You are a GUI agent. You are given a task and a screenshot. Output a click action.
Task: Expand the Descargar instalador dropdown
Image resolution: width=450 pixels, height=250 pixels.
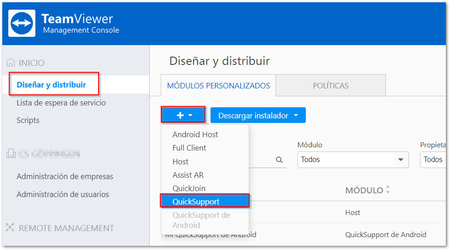pyautogui.click(x=258, y=116)
